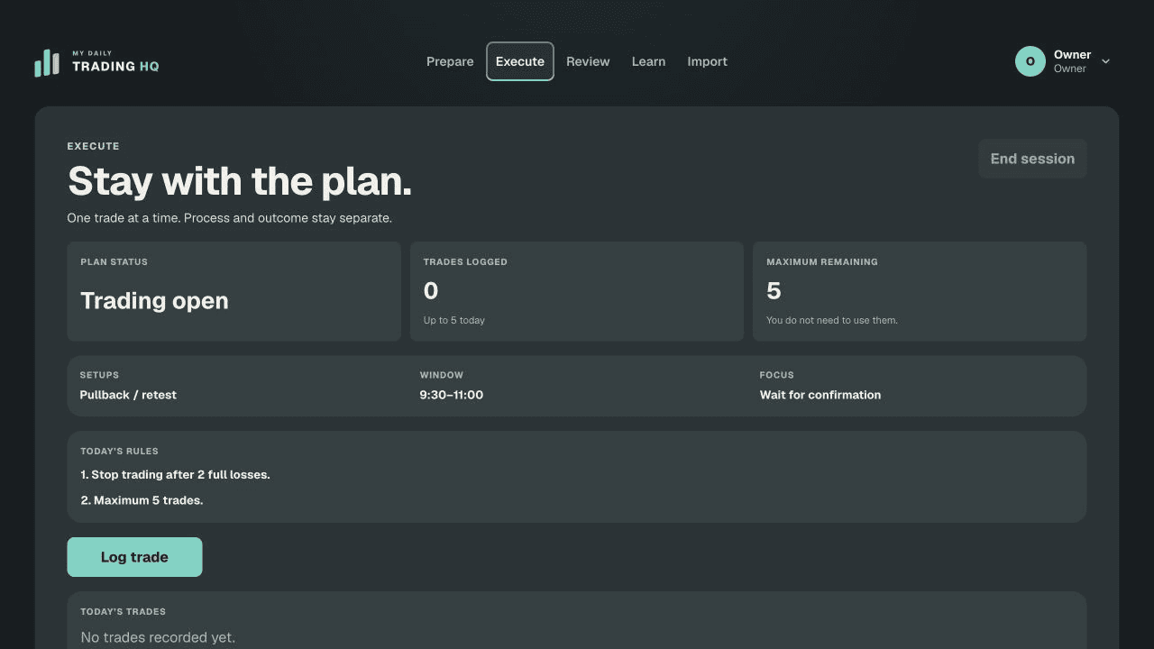Image resolution: width=1154 pixels, height=649 pixels.
Task: Click the Up to 5 today text
Action: (454, 320)
